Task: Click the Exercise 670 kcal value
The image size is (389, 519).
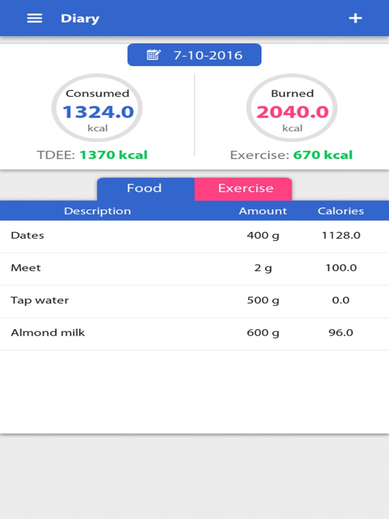Action: tap(322, 155)
